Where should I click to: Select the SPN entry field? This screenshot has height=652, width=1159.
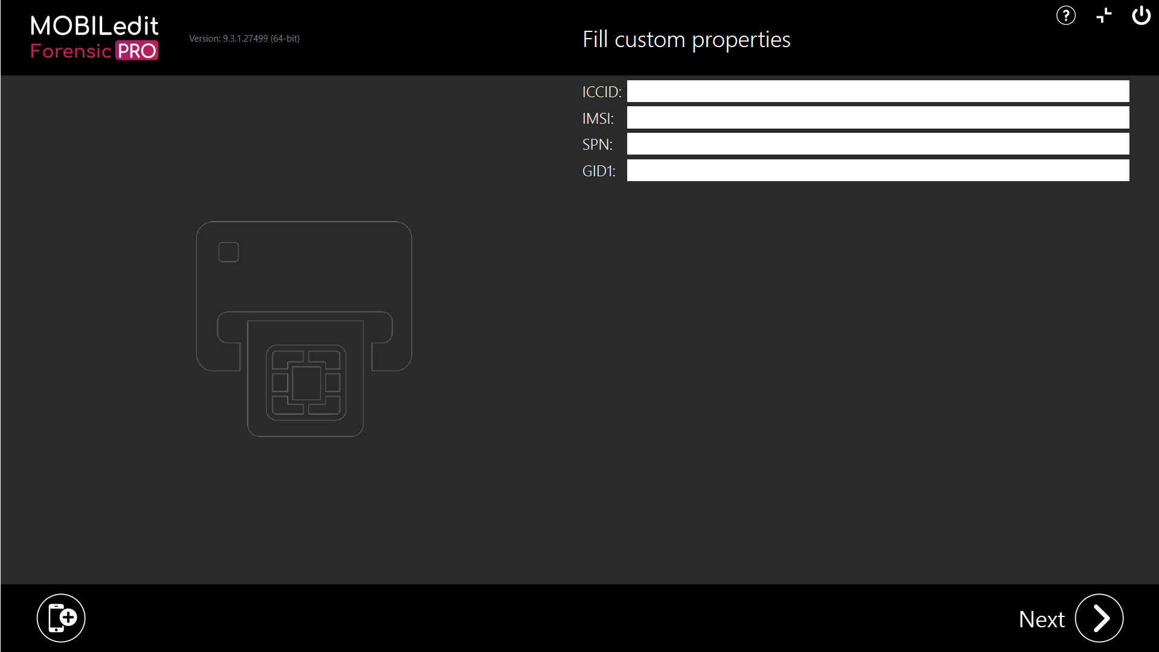point(878,144)
